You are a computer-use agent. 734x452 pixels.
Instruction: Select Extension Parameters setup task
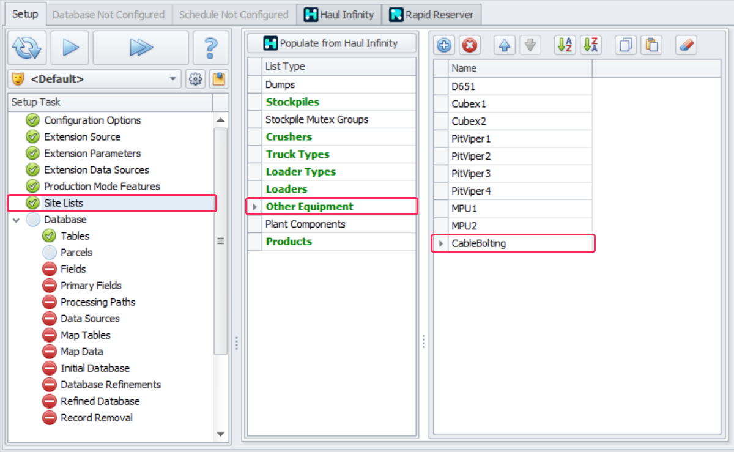click(92, 154)
